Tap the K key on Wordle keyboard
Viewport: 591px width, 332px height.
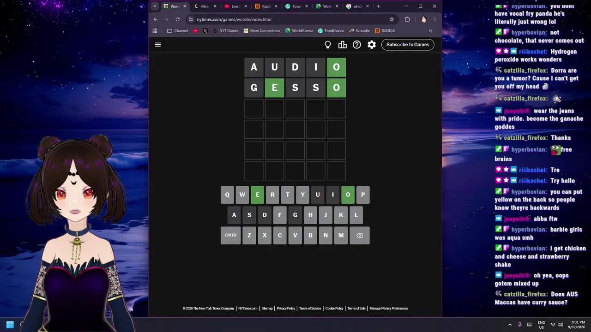[x=341, y=215]
